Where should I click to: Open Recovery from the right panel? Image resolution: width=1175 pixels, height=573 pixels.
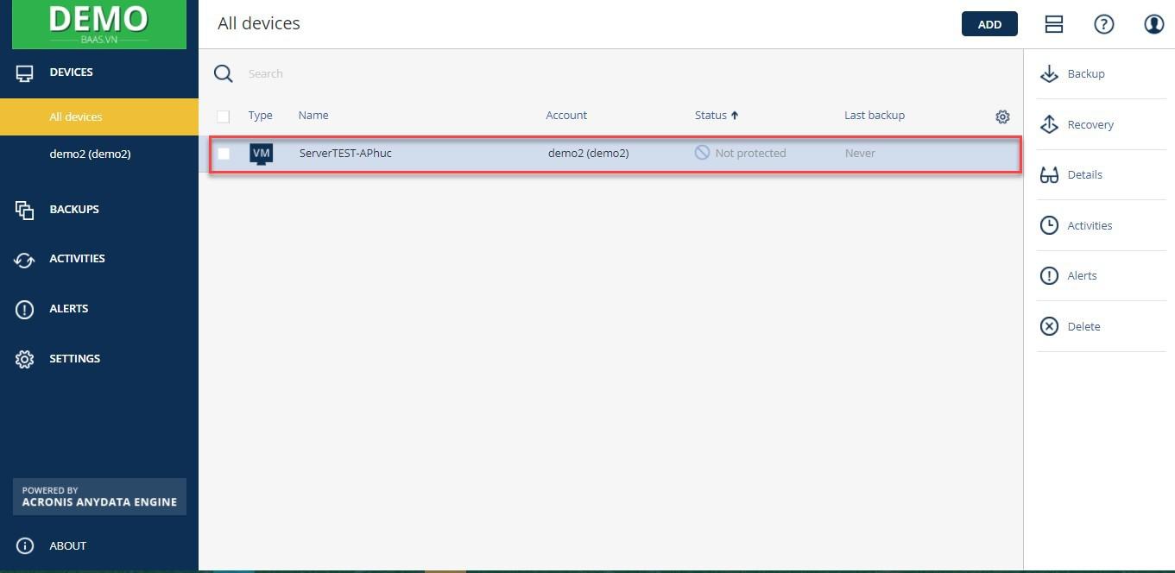(1049, 124)
